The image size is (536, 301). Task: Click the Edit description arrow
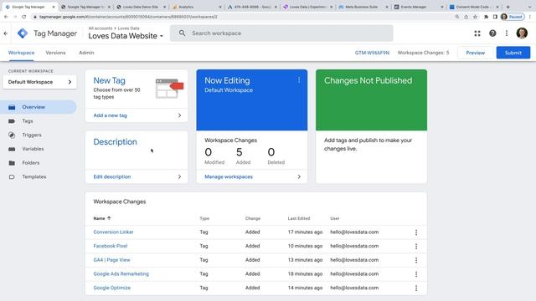click(179, 176)
